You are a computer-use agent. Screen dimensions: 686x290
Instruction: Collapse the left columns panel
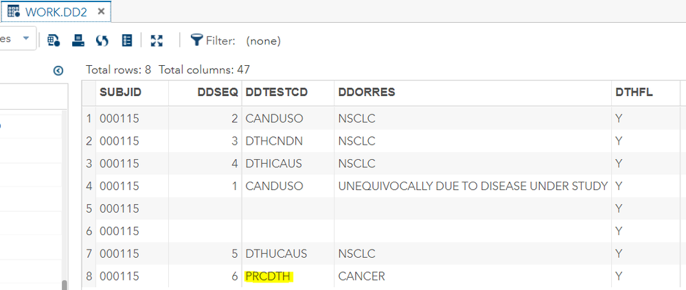pos(58,70)
